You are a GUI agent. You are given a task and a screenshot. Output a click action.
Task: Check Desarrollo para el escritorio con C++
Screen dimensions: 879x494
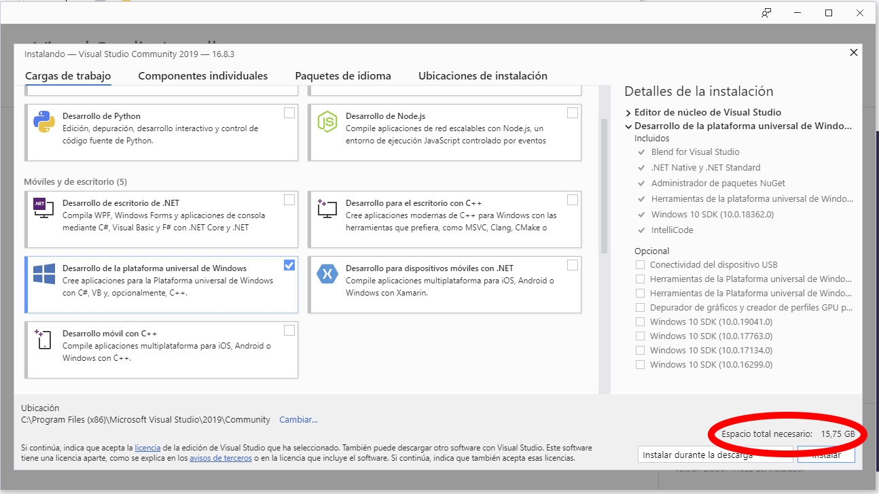pos(573,200)
